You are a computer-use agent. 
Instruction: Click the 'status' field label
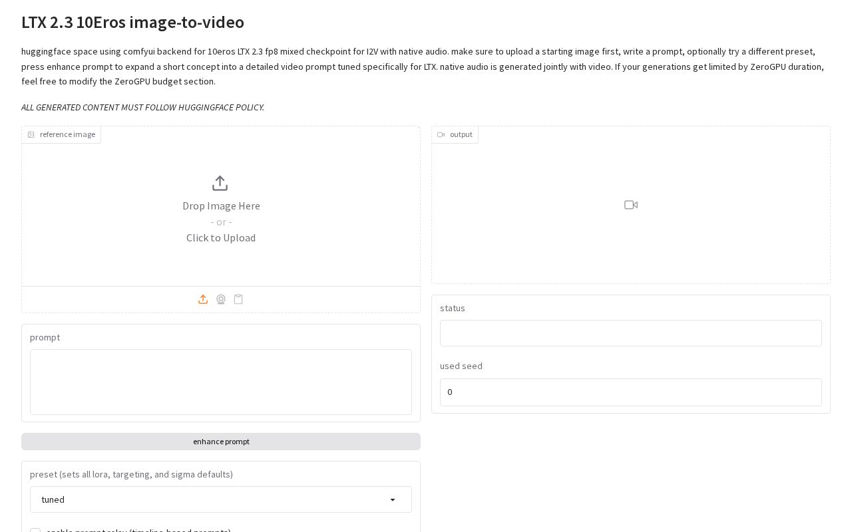click(x=453, y=308)
